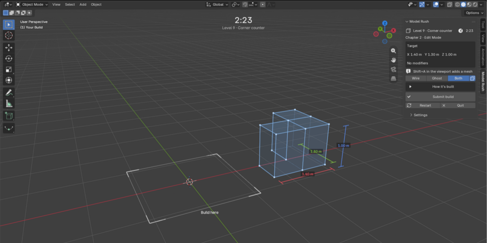The width and height of the screenshot is (487, 243).
Task: Select the Select Box tool
Action: click(9, 24)
